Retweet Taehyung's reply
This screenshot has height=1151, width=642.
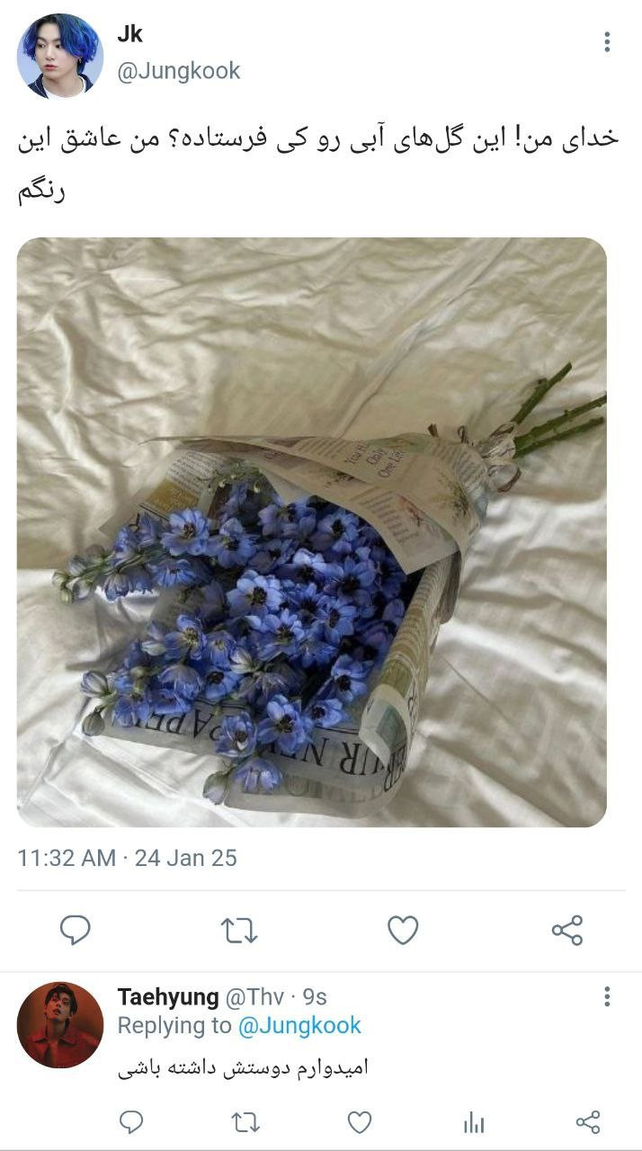(x=245, y=1121)
